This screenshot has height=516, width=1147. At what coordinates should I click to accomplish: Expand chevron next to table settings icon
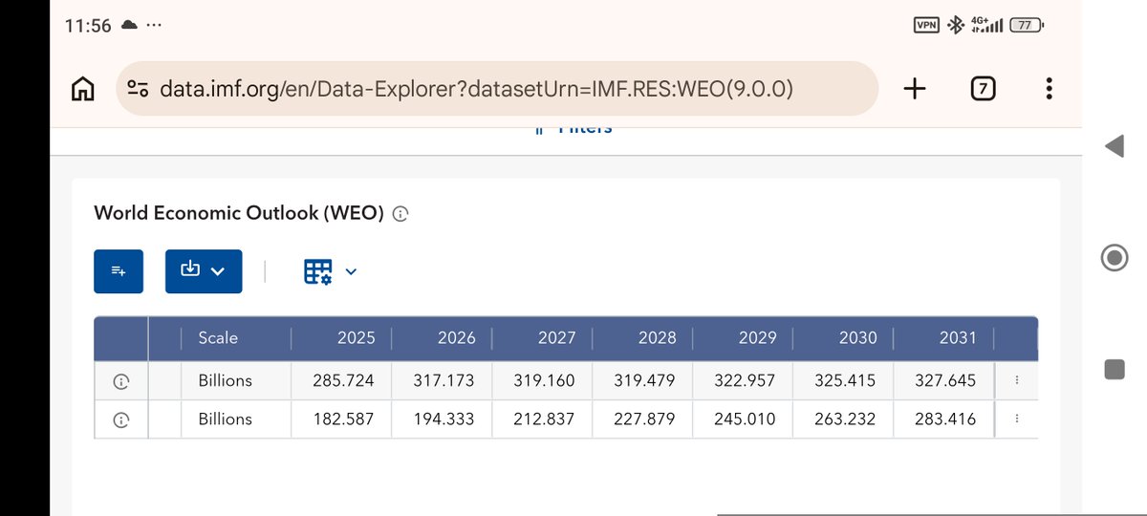[351, 271]
